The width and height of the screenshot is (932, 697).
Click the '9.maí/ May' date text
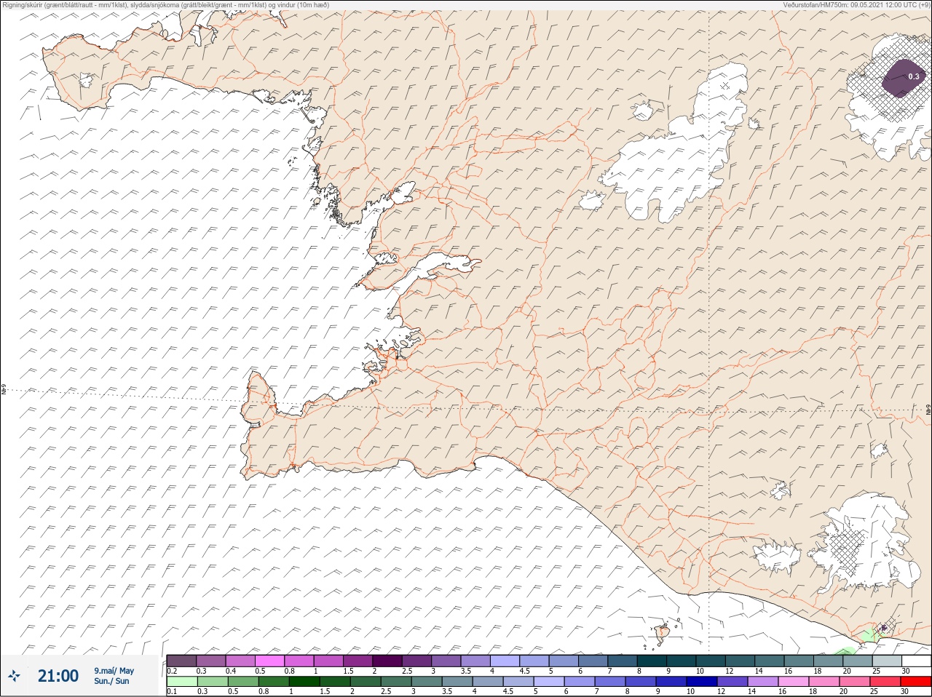[x=114, y=671]
